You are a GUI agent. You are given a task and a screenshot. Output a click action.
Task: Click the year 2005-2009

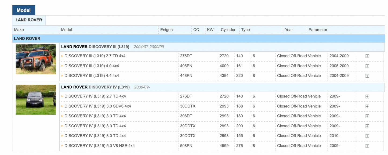point(339,66)
